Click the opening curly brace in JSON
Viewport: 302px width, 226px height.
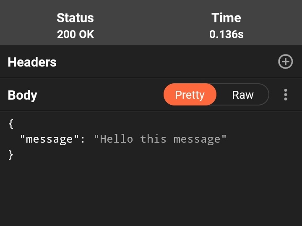point(11,124)
